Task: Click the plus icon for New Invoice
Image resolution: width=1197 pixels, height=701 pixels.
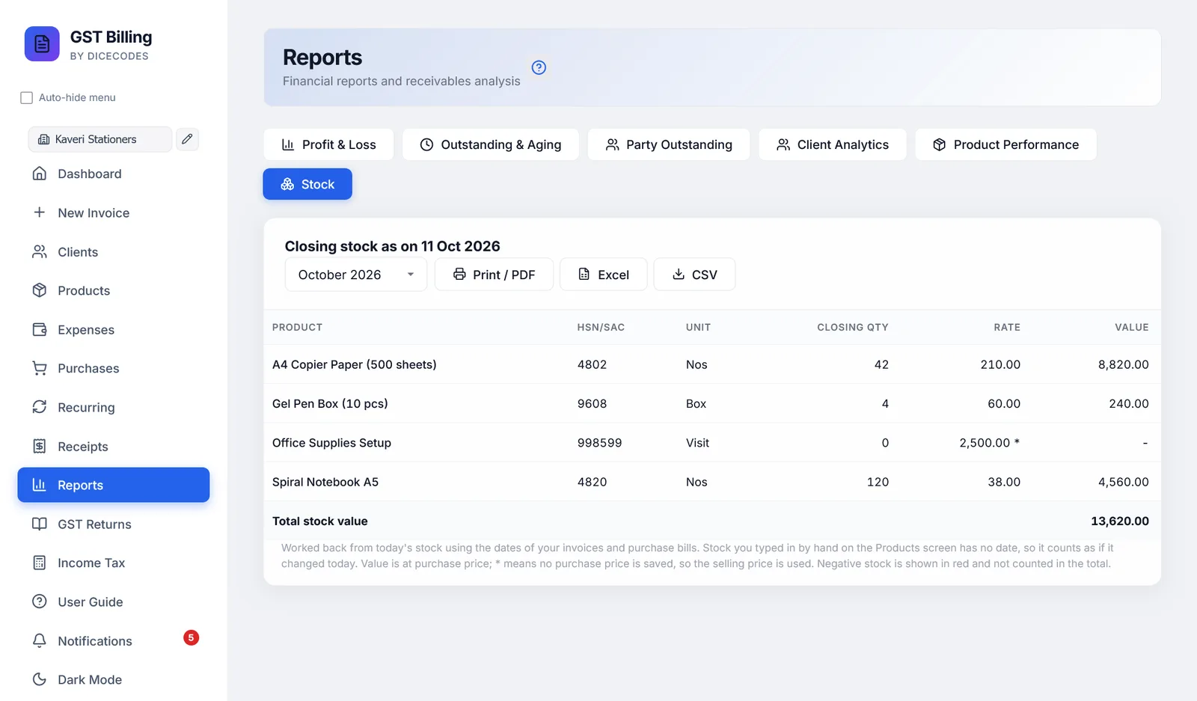Action: (x=40, y=212)
